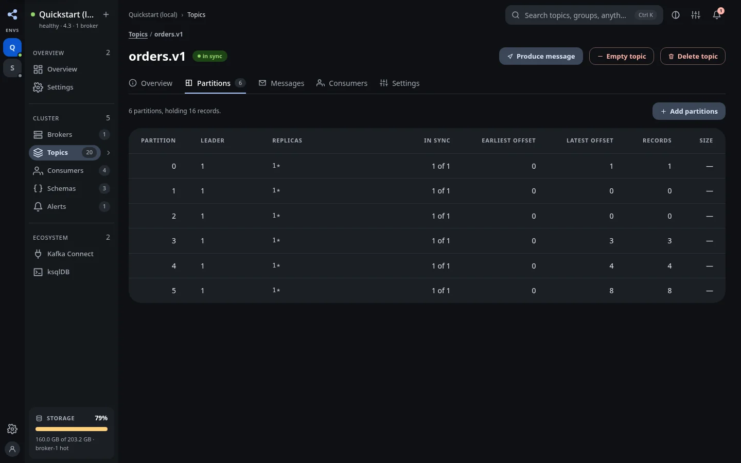Image resolution: width=741 pixels, height=463 pixels.
Task: Click the Delete topic button
Action: point(693,56)
